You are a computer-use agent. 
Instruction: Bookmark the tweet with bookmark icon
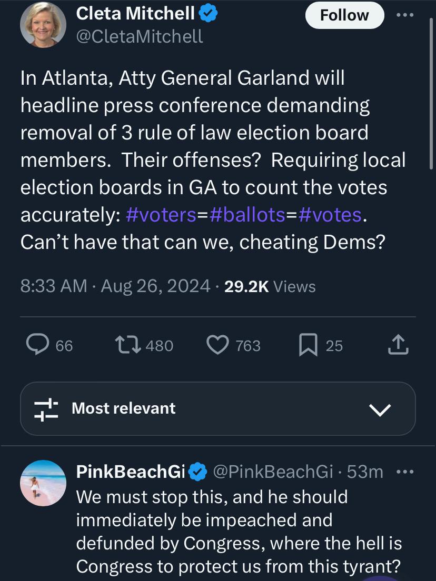[308, 345]
